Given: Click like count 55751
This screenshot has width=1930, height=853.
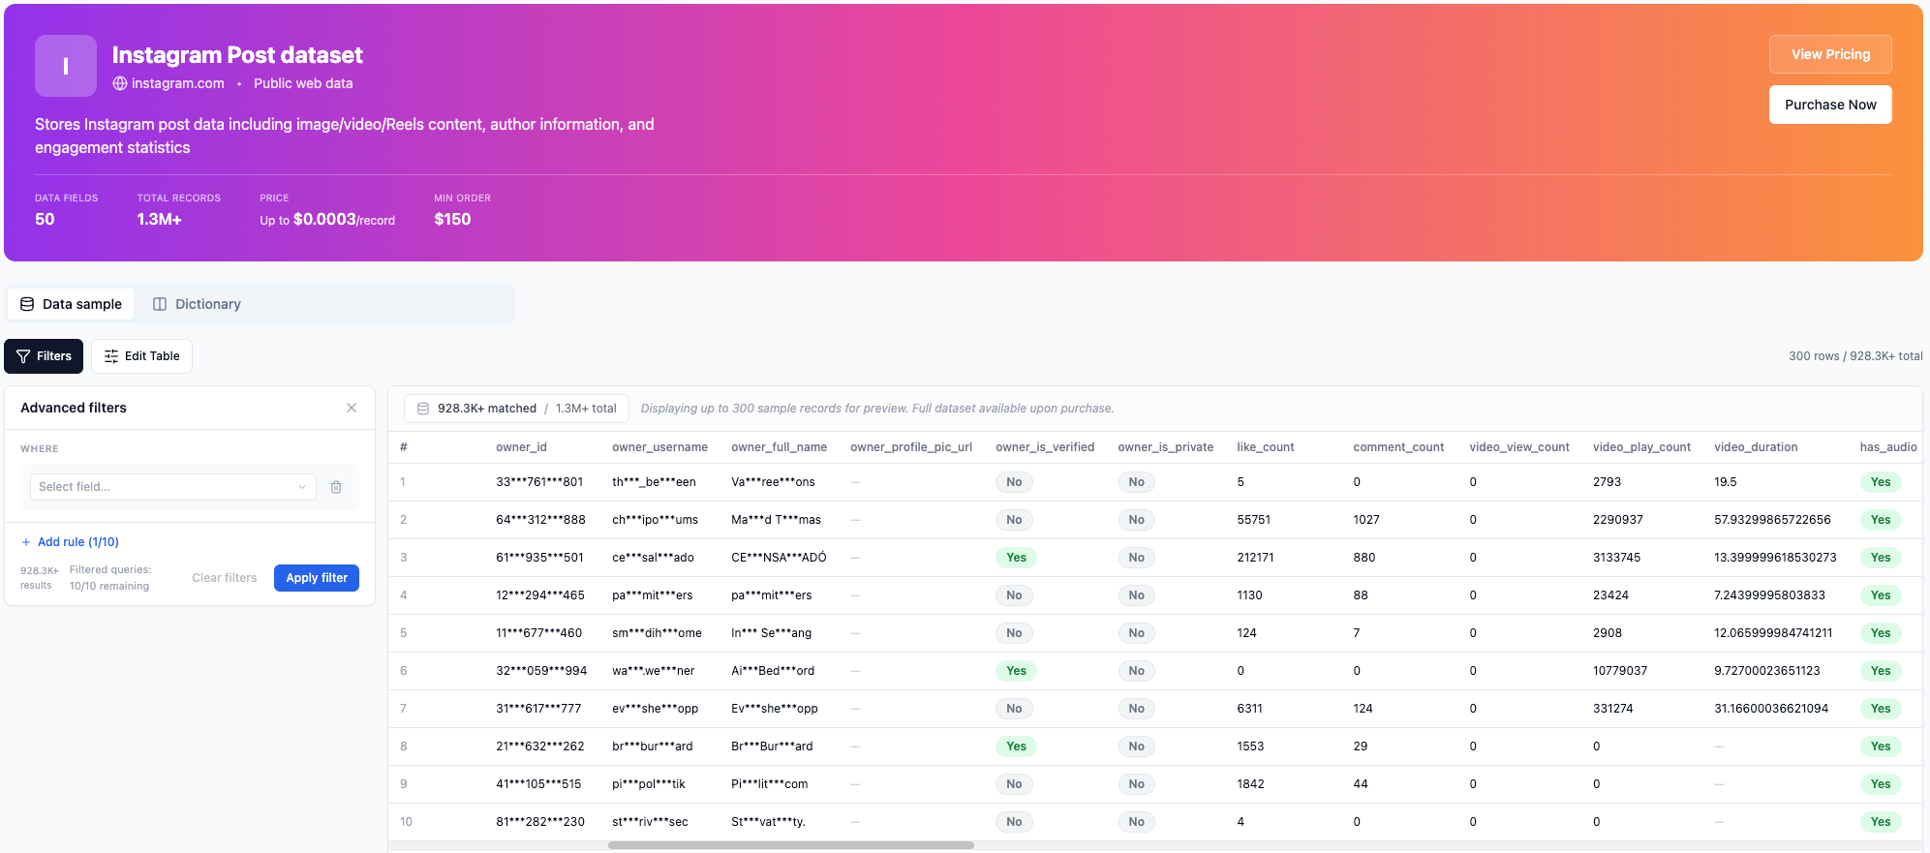Looking at the screenshot, I should pos(1253,520).
